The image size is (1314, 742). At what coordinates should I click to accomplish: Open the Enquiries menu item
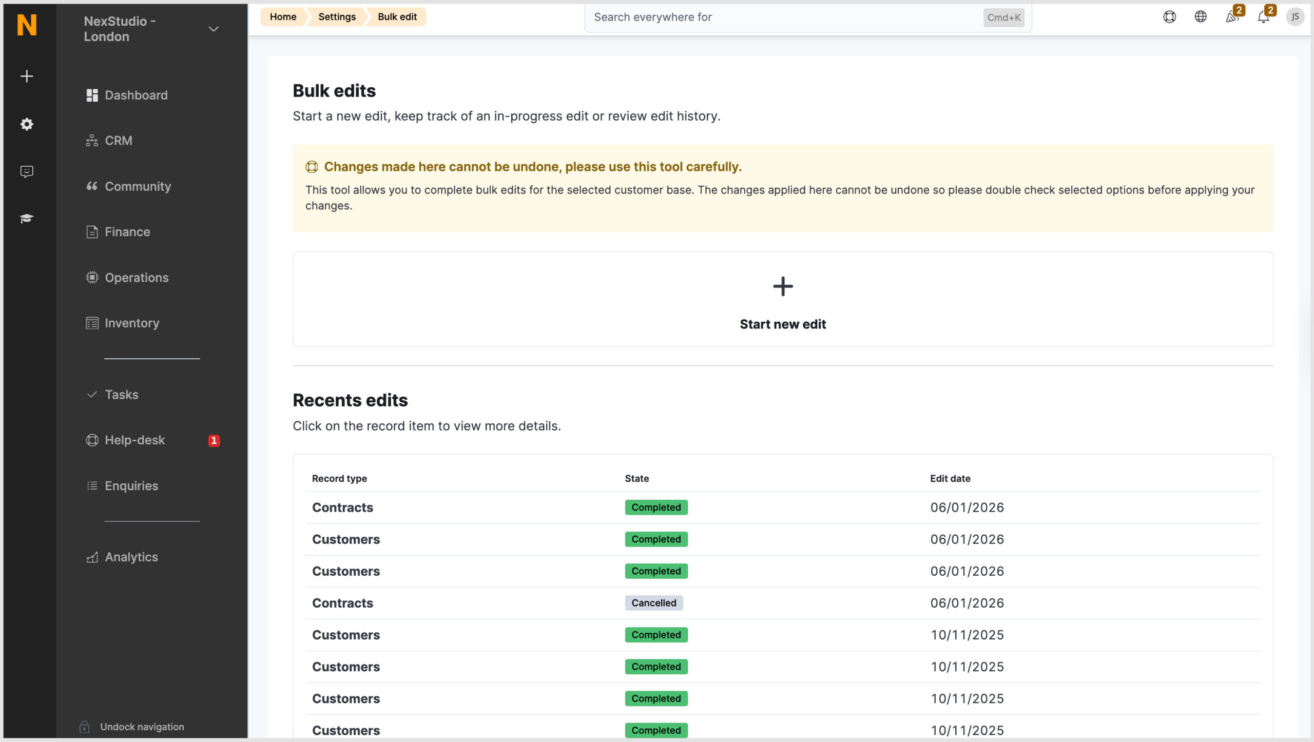coord(131,486)
